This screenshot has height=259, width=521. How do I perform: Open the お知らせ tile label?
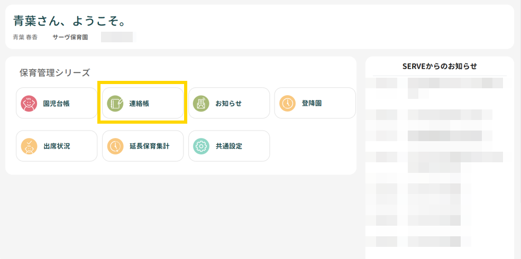coord(228,104)
